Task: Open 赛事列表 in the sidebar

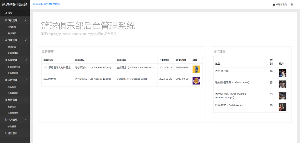Action: (x=12, y=107)
